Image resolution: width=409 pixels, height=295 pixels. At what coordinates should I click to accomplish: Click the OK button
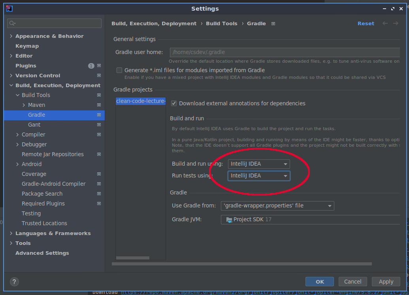[320, 282]
